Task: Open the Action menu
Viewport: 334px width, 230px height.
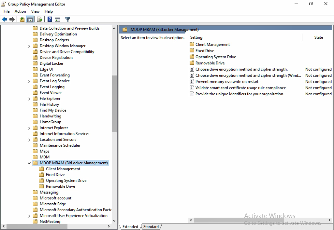Action: point(20,11)
